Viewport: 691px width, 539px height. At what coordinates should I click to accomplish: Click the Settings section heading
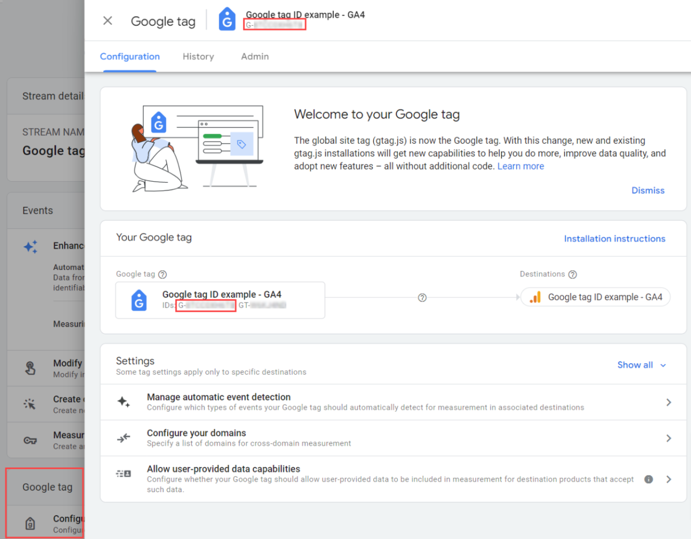(x=135, y=361)
